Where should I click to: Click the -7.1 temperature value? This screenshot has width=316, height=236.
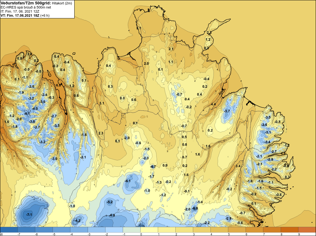(29, 215)
